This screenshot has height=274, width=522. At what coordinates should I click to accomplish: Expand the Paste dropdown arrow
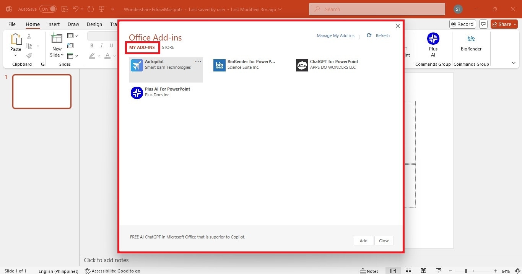pyautogui.click(x=16, y=55)
